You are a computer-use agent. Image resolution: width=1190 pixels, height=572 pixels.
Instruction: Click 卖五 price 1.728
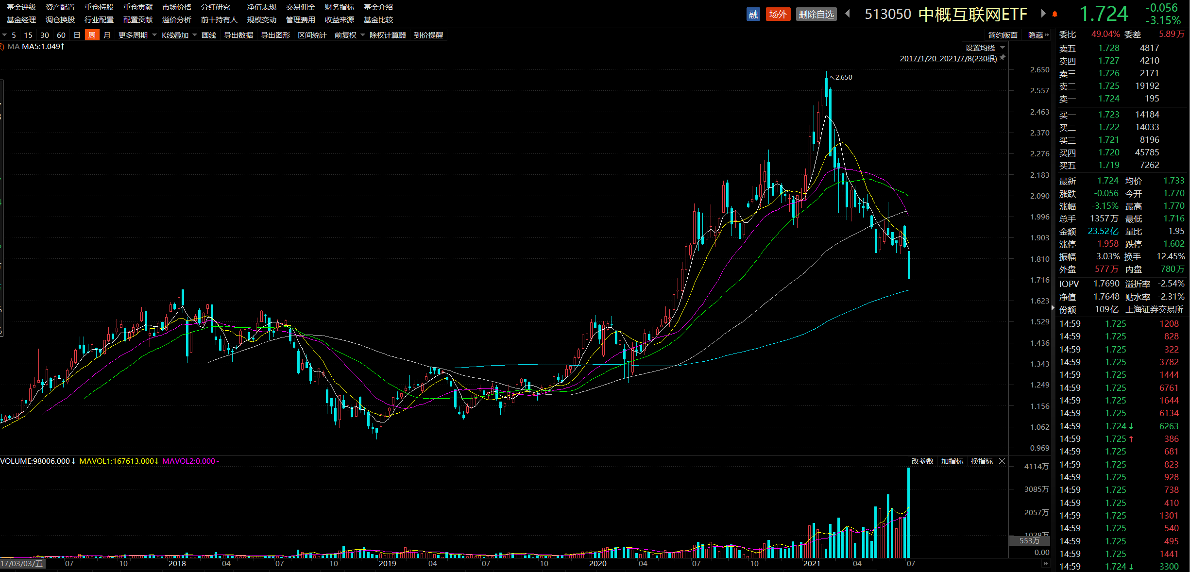tap(1109, 48)
